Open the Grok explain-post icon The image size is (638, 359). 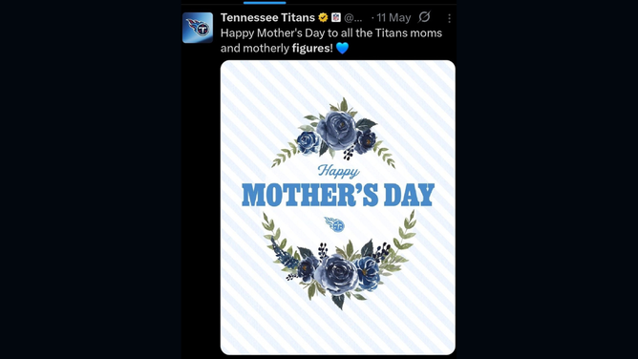424,17
